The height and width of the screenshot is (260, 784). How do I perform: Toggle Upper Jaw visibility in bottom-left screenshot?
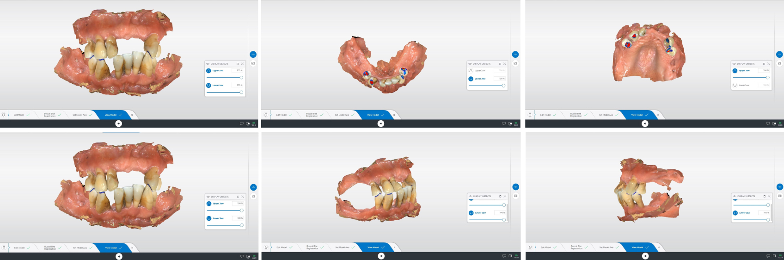(209, 204)
